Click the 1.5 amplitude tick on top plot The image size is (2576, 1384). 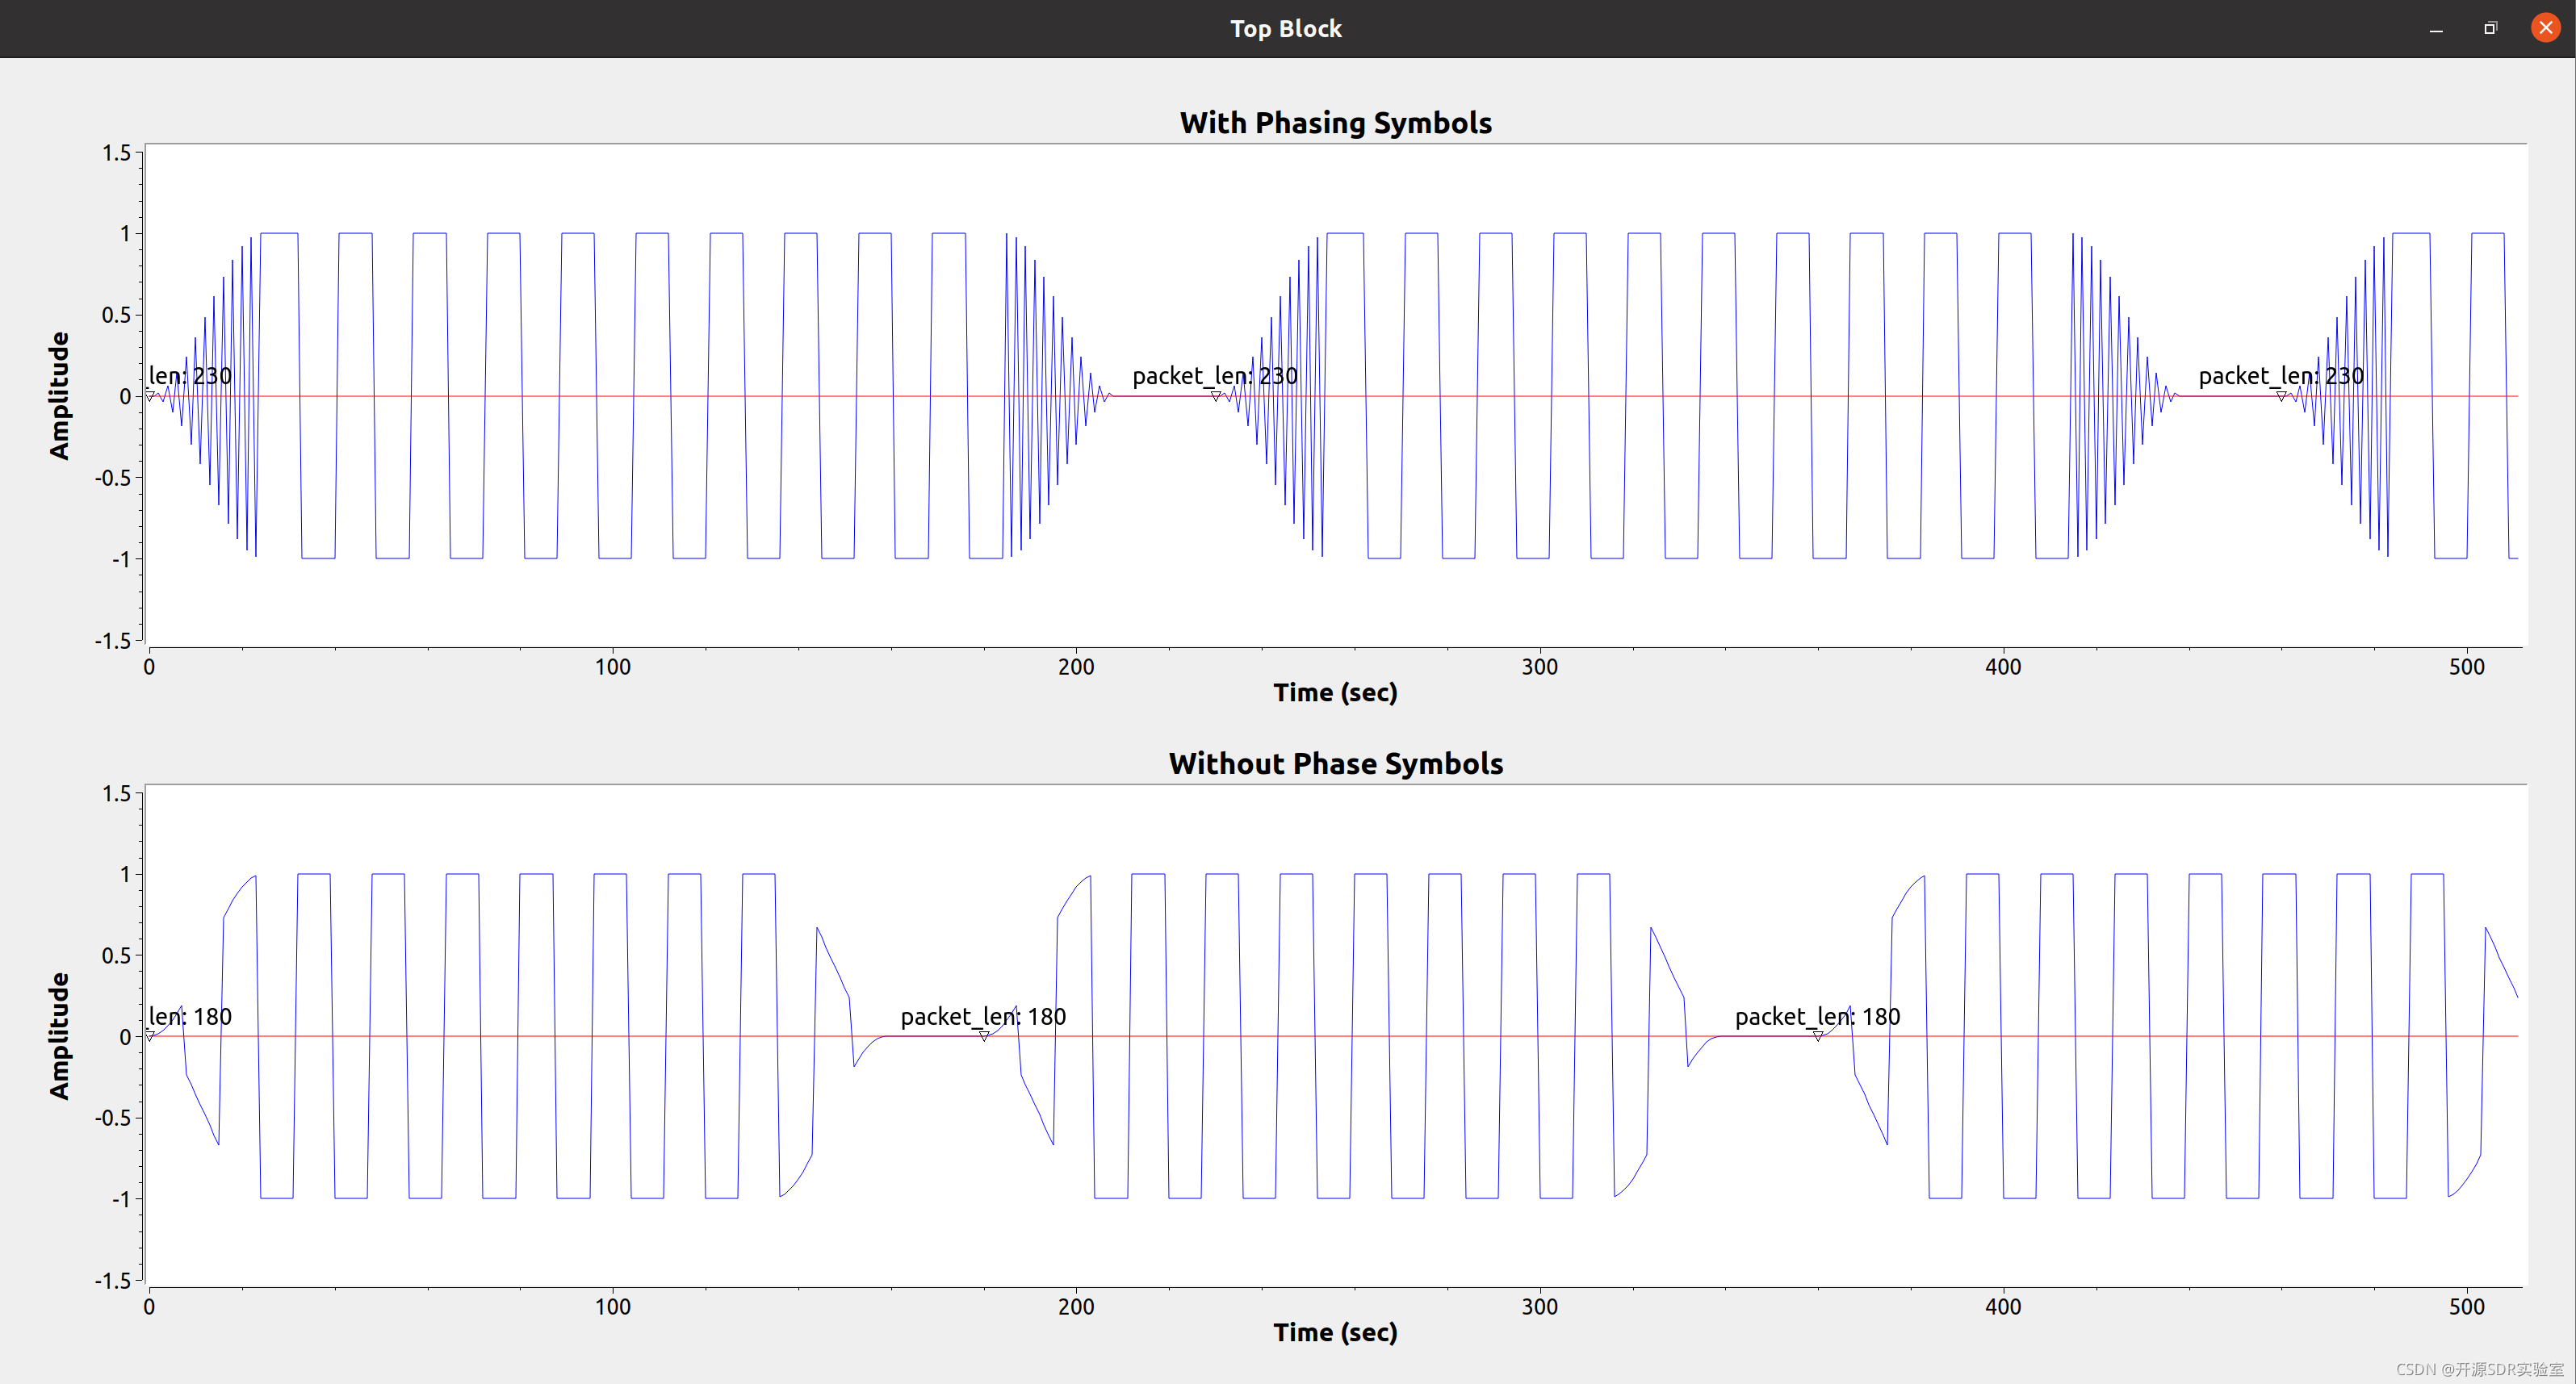point(116,153)
